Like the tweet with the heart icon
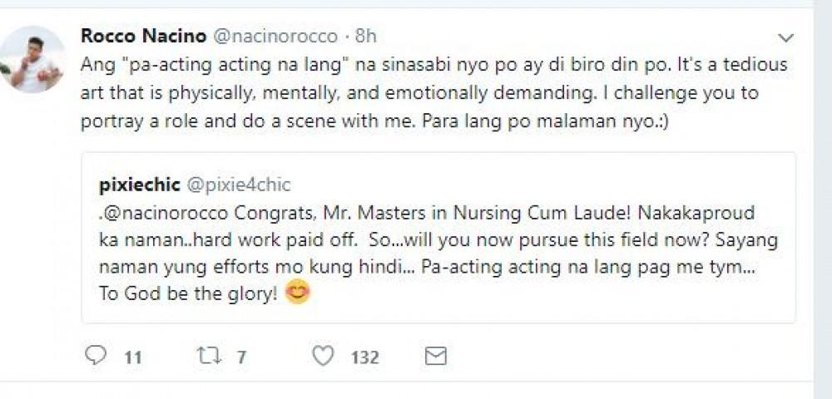Viewport: 832px width, 399px height. (323, 356)
